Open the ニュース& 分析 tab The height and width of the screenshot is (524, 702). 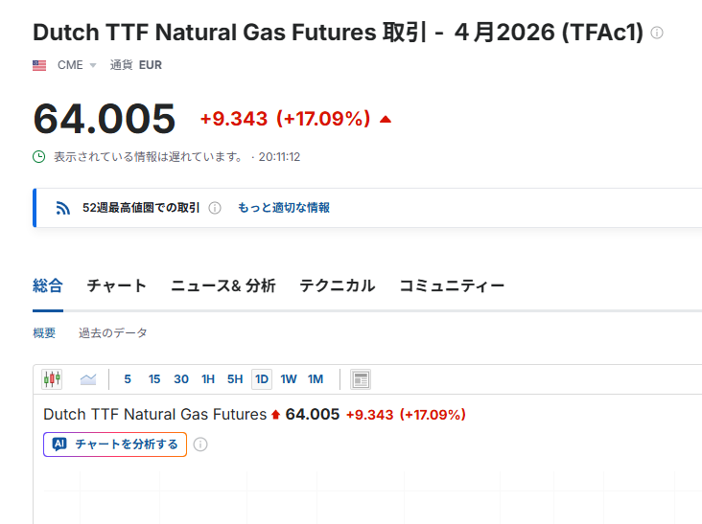222,285
